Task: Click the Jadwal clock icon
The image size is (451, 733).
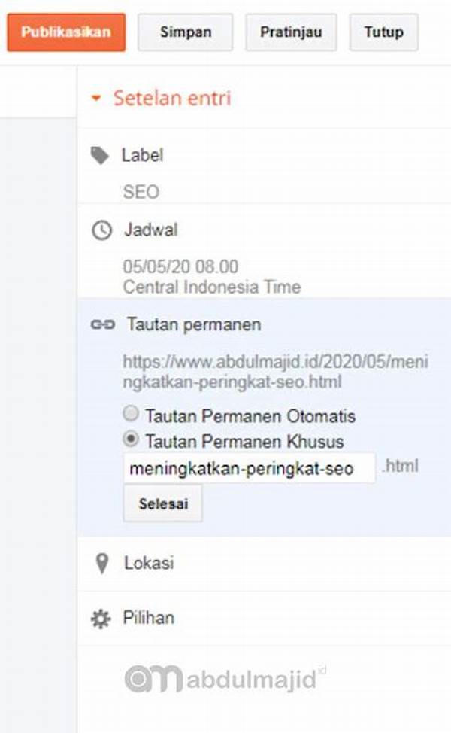Action: [x=101, y=230]
